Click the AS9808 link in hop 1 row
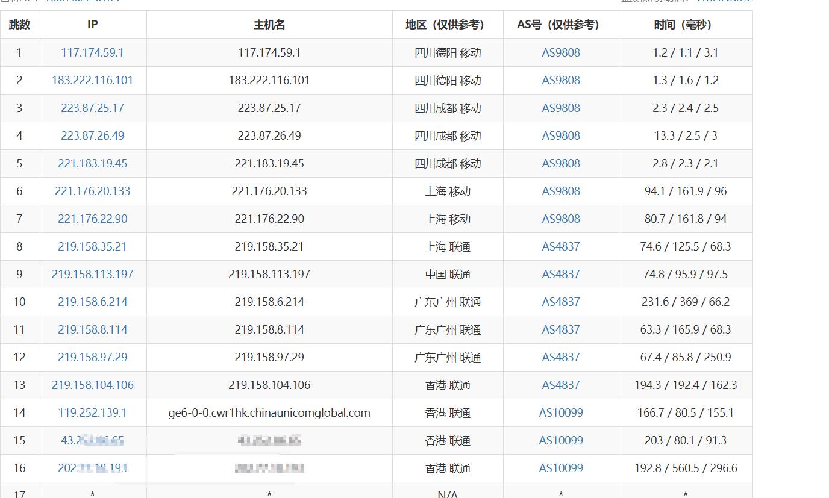Screen dimensions: 829x498 560,52
